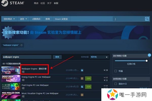
Task: Click the 依价格缩小范围 header
Action: 120,56
